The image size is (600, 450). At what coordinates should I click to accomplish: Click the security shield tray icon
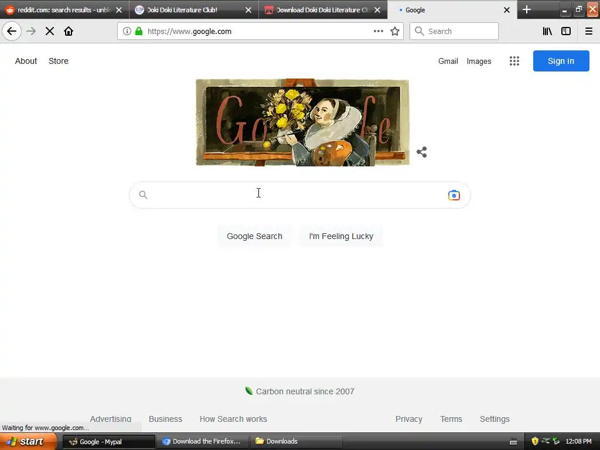click(x=535, y=441)
